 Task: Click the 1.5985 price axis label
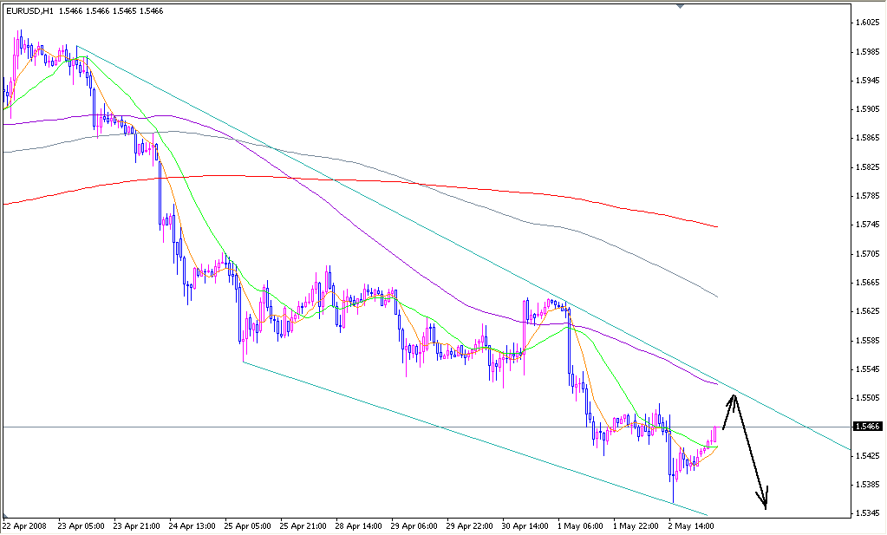tap(868, 51)
